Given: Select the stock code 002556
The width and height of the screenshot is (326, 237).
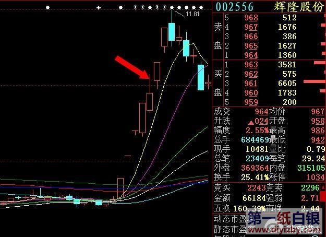Looking at the screenshot, I should click(x=235, y=7).
